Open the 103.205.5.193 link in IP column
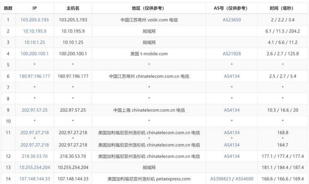Viewport: 309px width, 184px height. pyautogui.click(x=35, y=20)
